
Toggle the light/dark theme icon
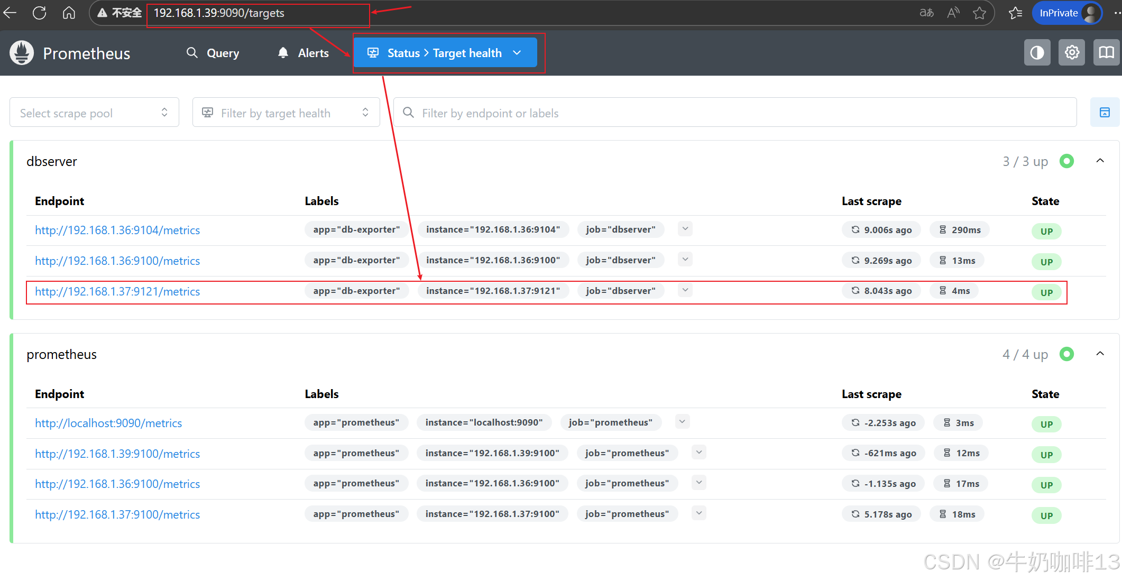[x=1037, y=52]
